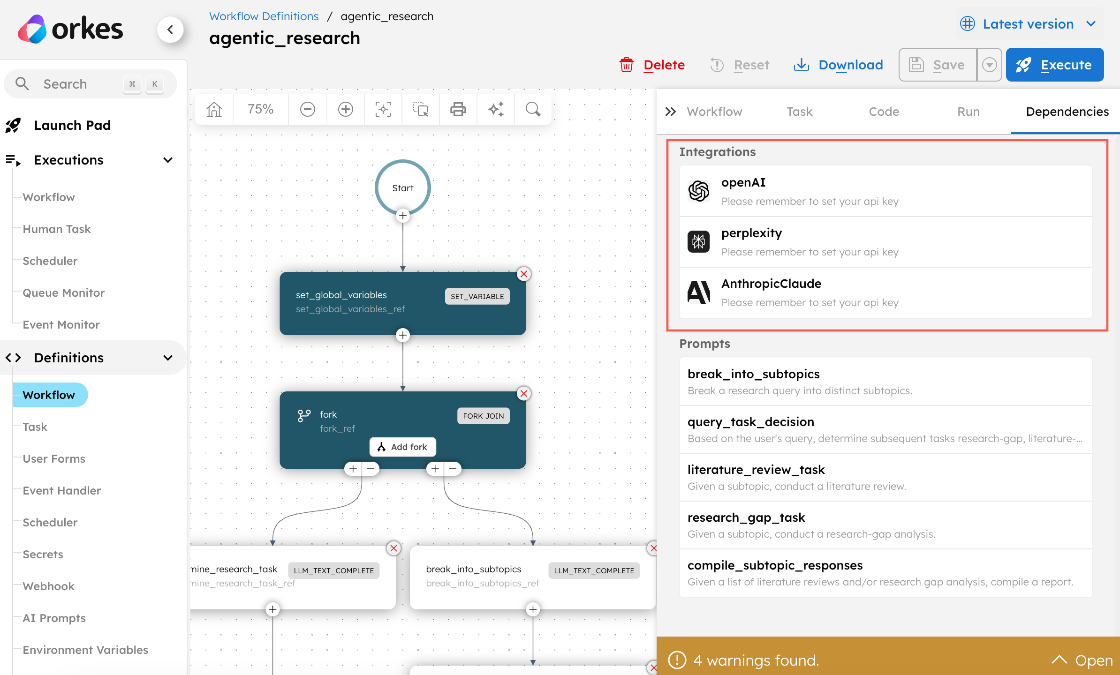
Task: Zoom out with the minus circle icon
Action: pos(308,109)
